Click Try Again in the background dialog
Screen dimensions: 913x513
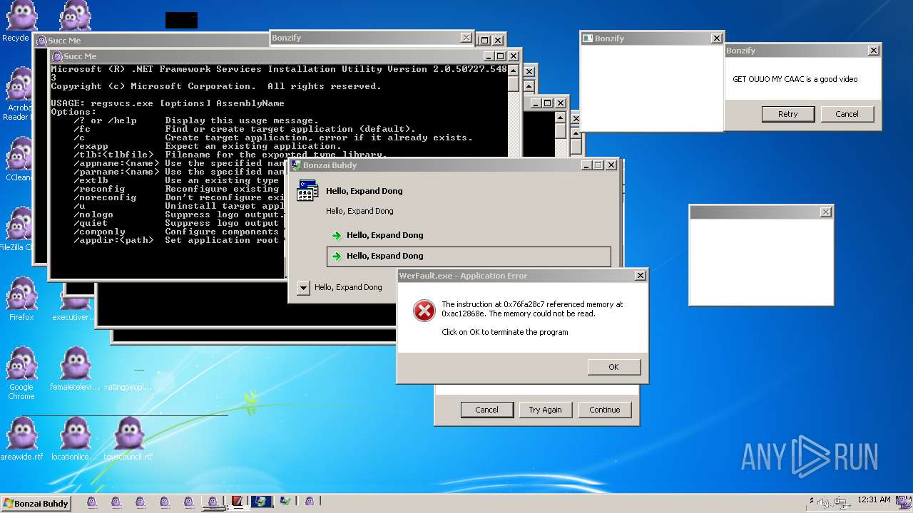[x=545, y=410]
